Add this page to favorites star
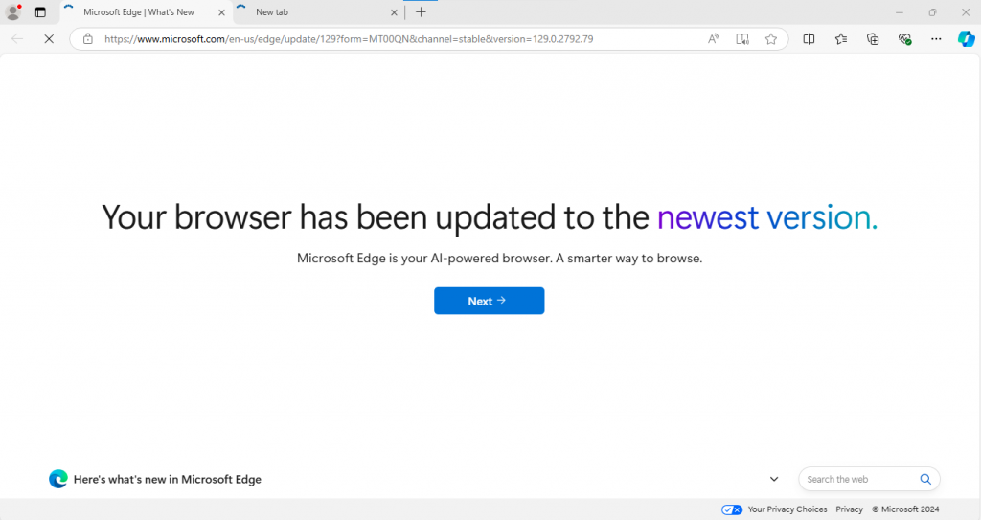This screenshot has width=981, height=520. point(771,39)
